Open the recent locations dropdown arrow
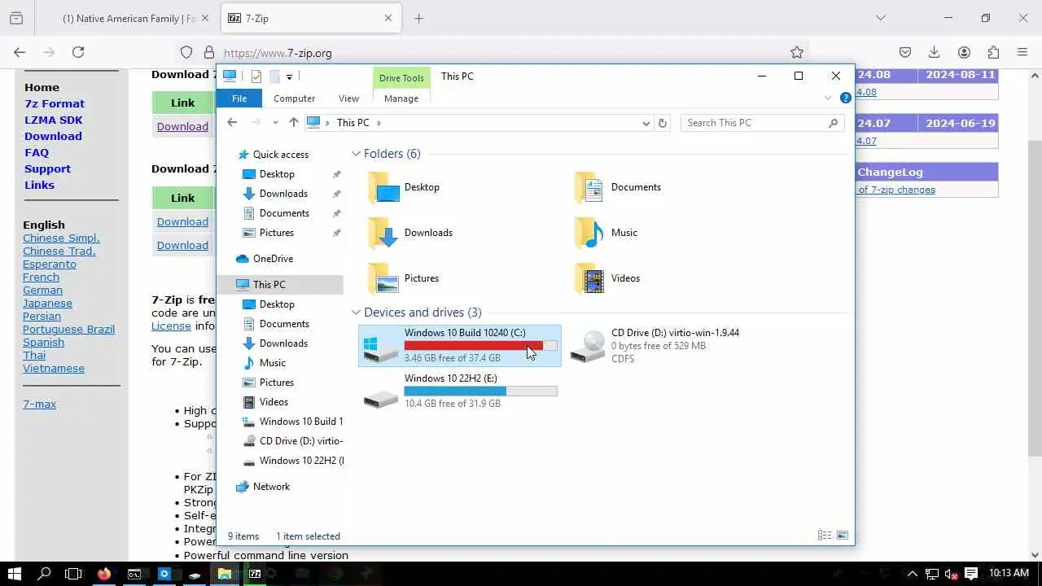 click(x=275, y=123)
